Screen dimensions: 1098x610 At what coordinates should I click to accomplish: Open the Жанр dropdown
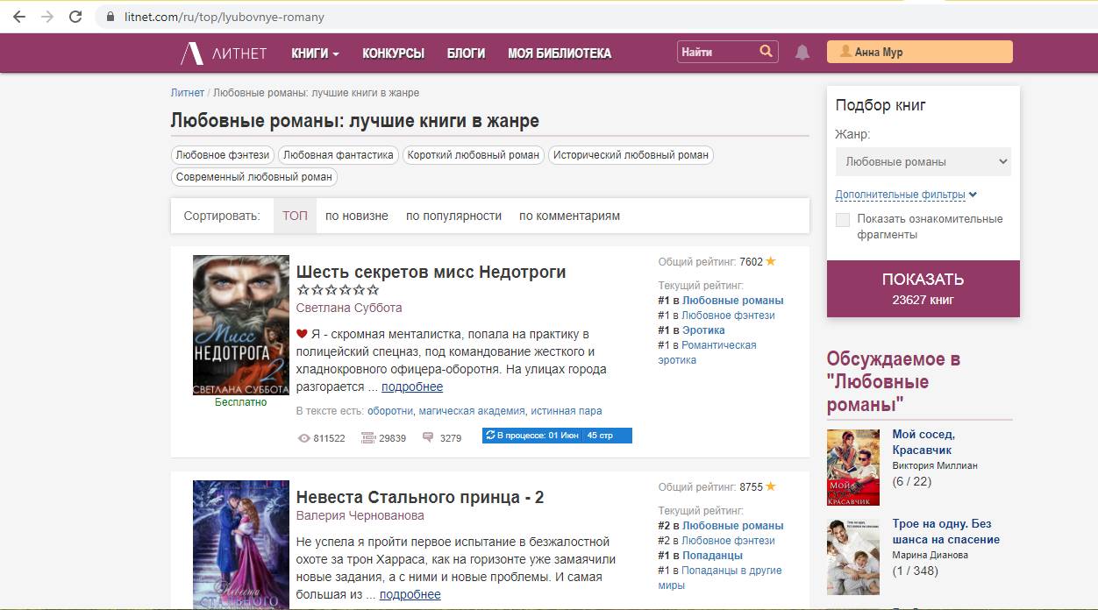[923, 161]
